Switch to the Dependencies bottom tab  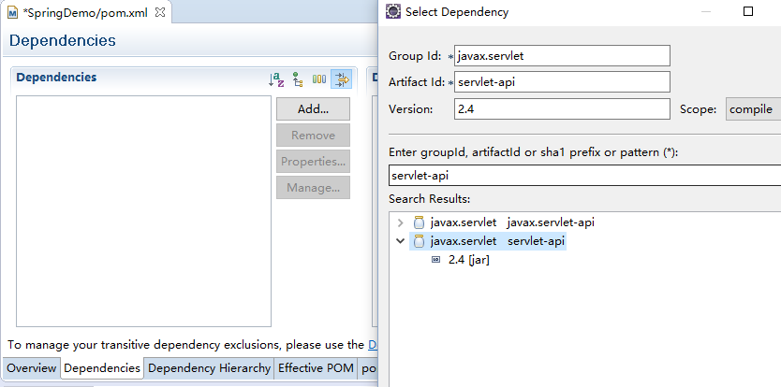[x=102, y=368]
